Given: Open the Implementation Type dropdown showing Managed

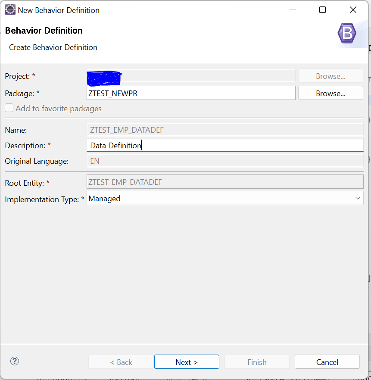Looking at the screenshot, I should (x=225, y=198).
